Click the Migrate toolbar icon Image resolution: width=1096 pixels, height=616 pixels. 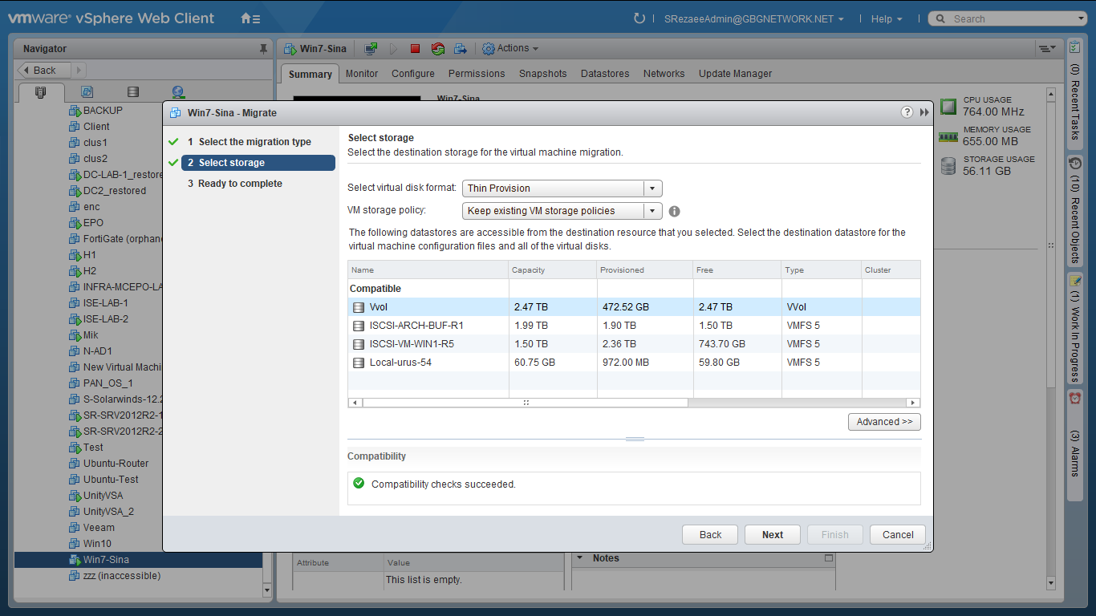[461, 49]
